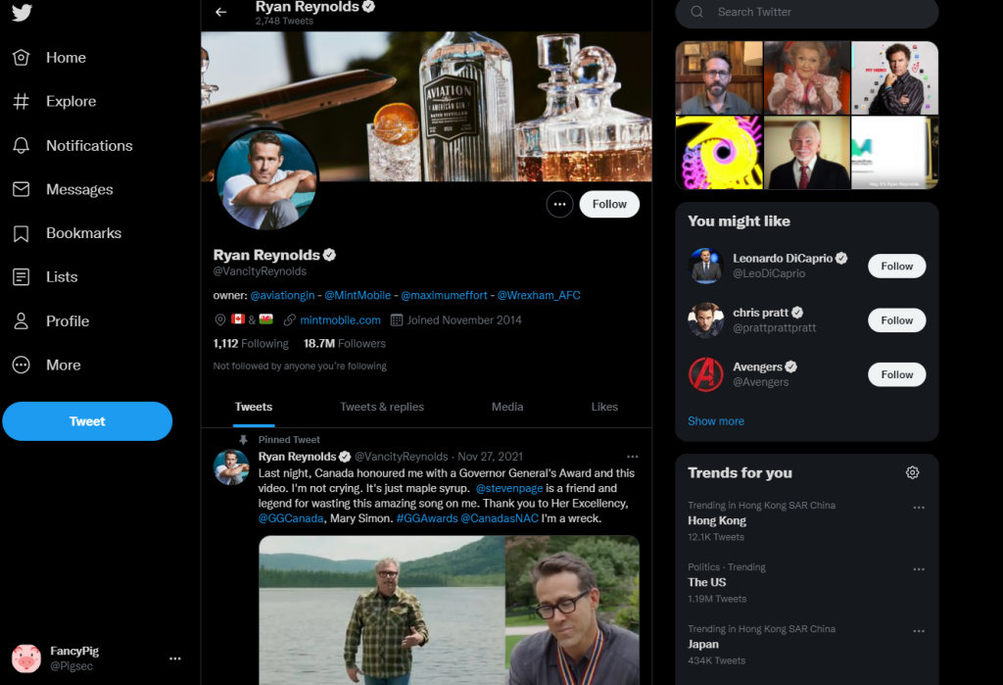Screen dimensions: 1003x685
Task: Open @aviationgin link in bio
Action: (282, 295)
